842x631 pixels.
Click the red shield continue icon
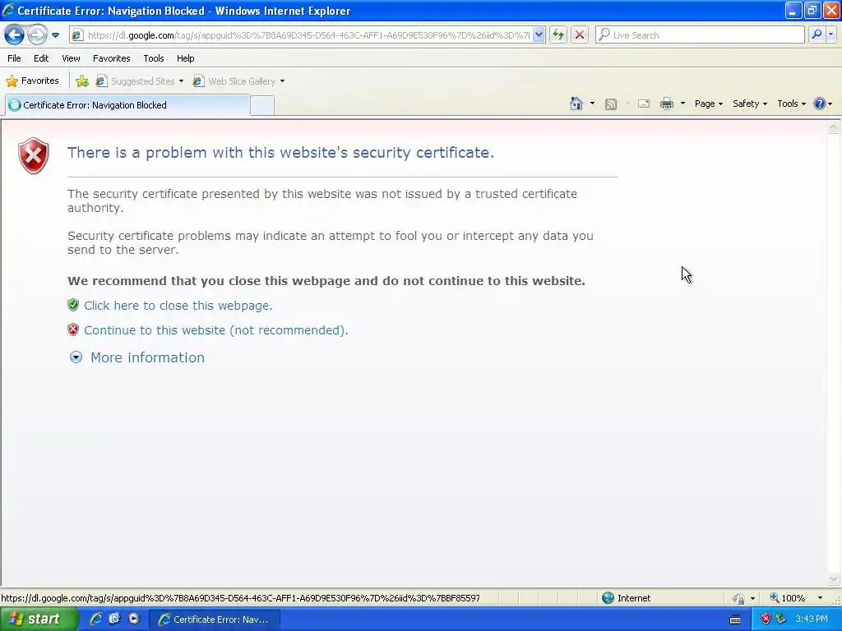[x=73, y=330]
